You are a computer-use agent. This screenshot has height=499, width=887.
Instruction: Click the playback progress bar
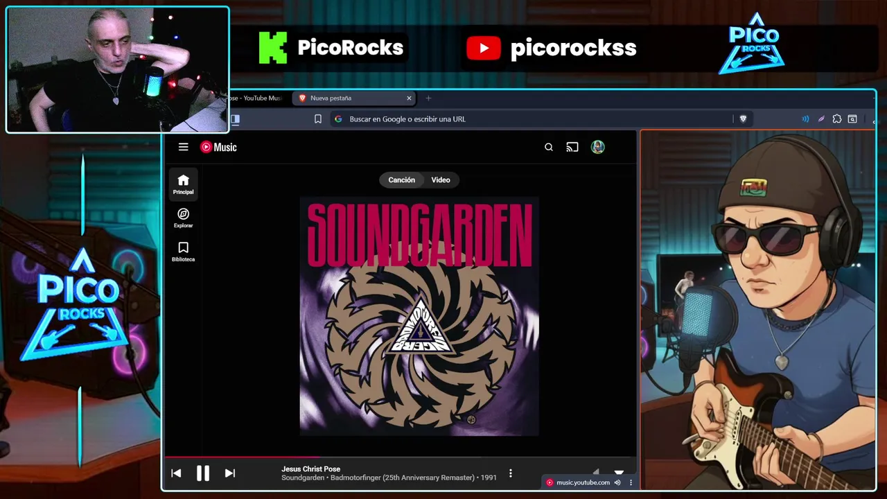(401, 457)
